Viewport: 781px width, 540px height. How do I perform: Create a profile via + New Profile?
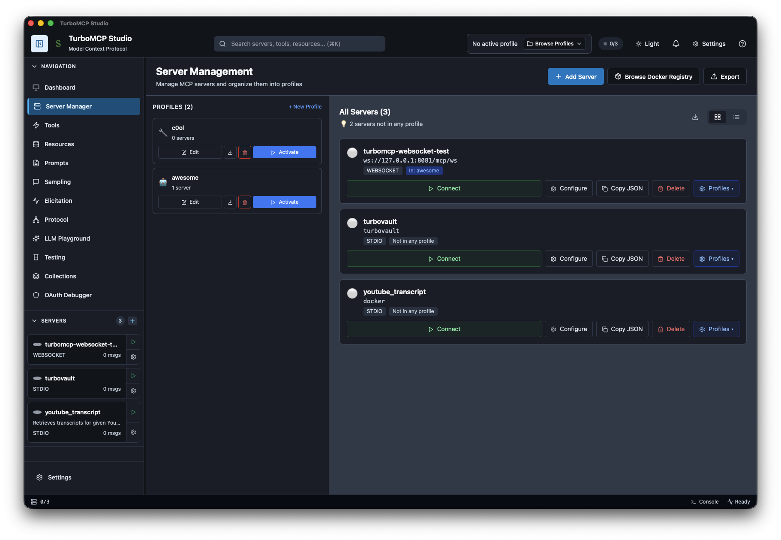(x=305, y=107)
